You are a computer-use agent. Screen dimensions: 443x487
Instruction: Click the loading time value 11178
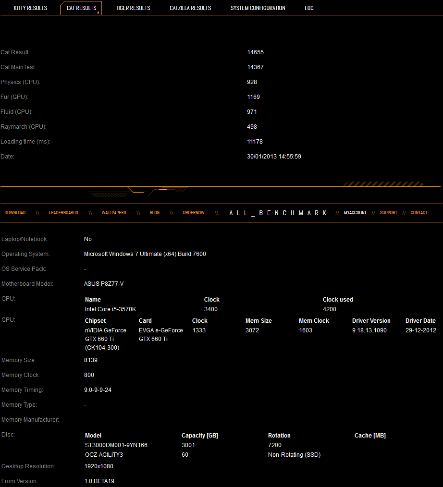click(x=255, y=142)
